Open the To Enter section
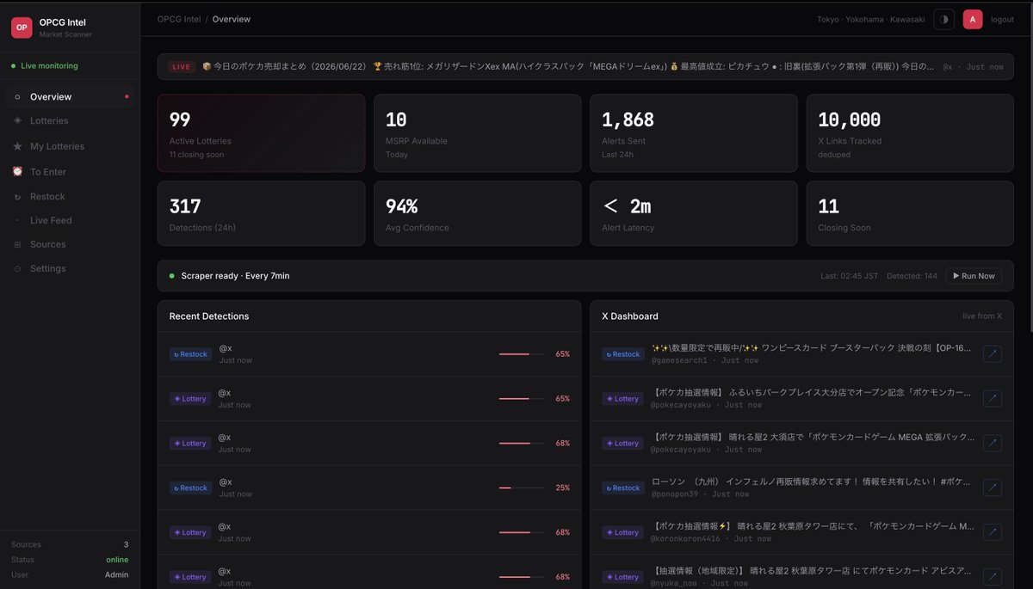The width and height of the screenshot is (1033, 589). click(70, 172)
